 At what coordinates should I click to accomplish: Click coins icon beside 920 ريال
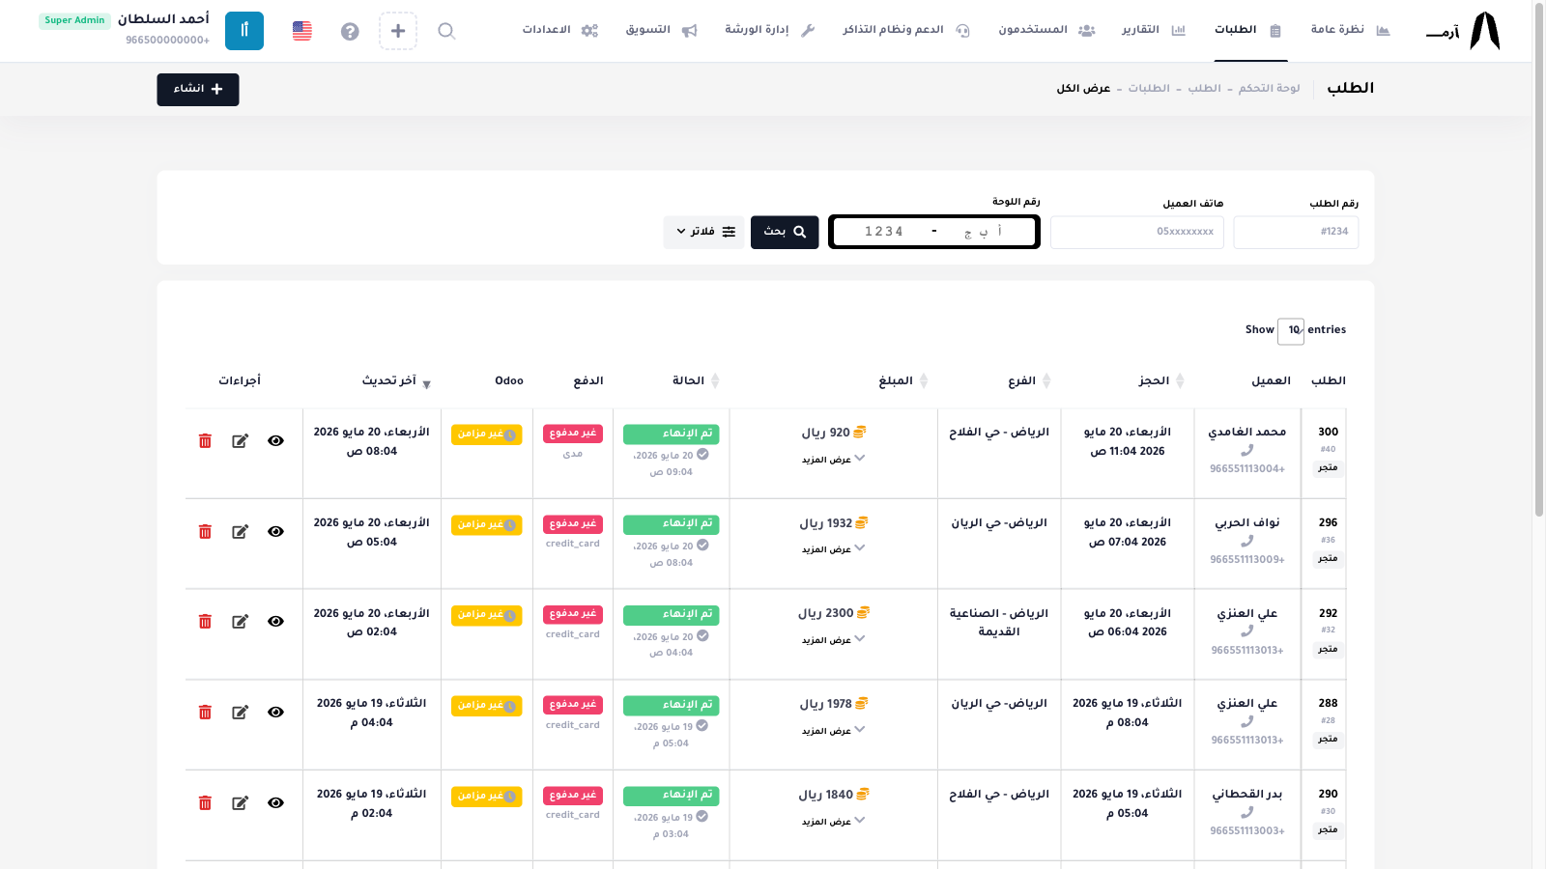point(860,433)
